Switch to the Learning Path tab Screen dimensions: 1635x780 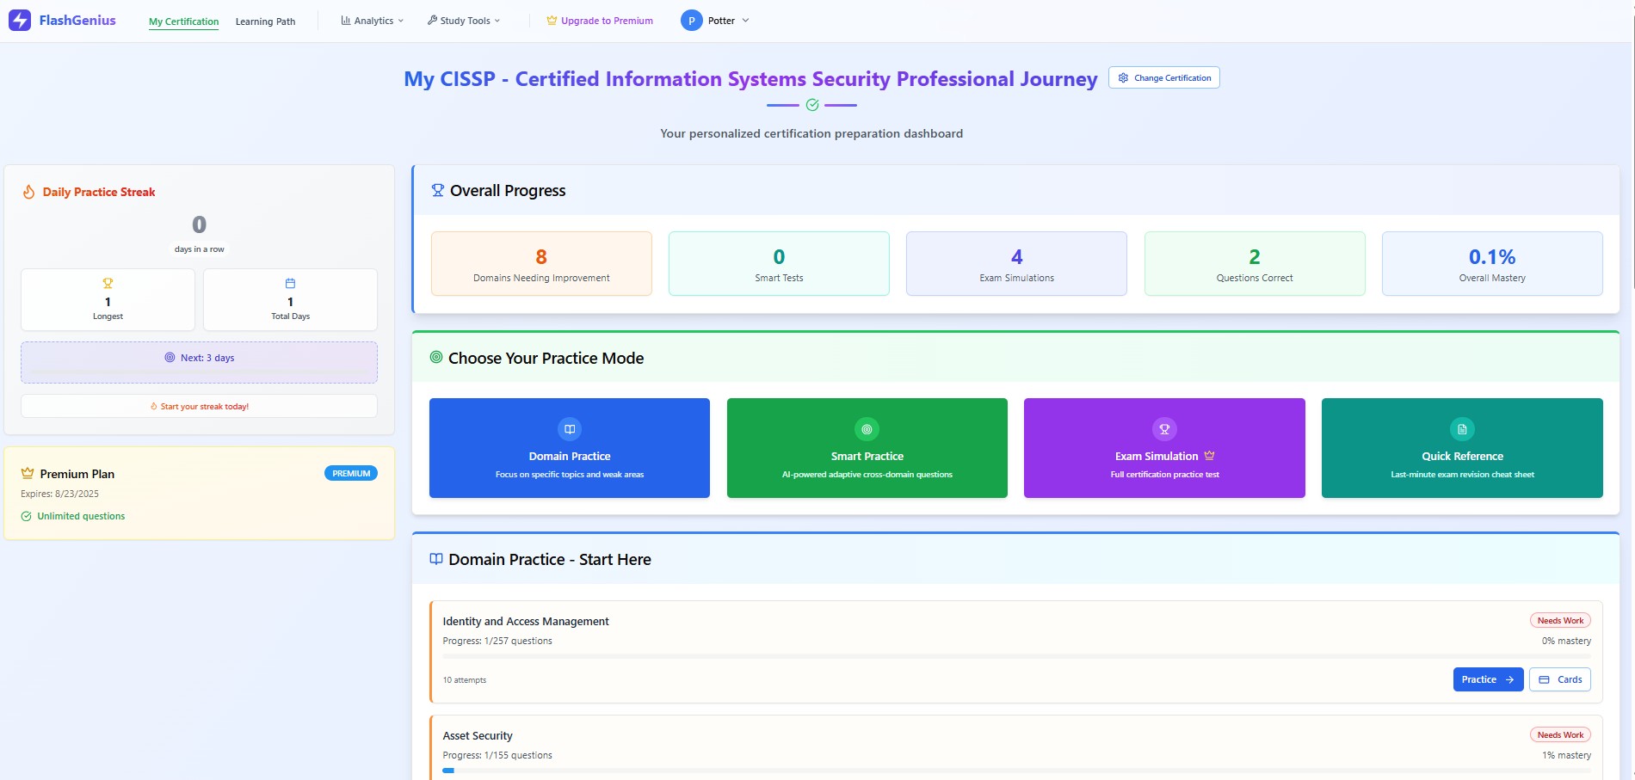[265, 21]
